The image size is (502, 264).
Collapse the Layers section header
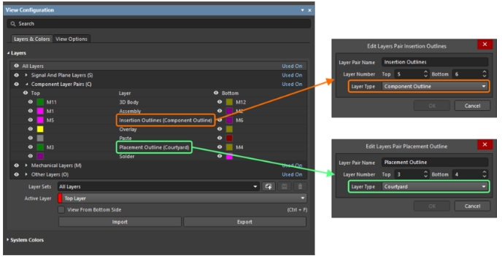[17, 53]
